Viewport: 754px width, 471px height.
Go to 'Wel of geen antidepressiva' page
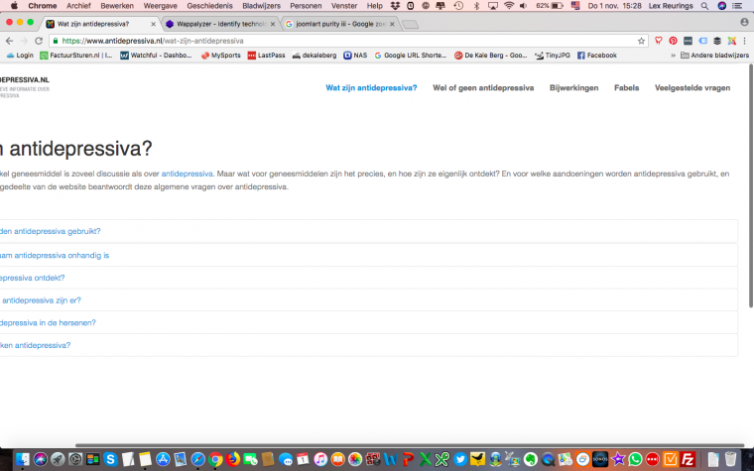point(483,87)
